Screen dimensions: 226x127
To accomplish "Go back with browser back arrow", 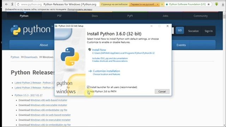I will (6, 4).
